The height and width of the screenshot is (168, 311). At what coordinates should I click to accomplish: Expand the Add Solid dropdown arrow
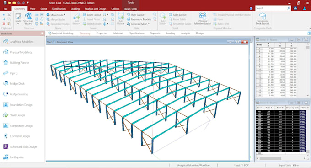(x=166, y=24)
